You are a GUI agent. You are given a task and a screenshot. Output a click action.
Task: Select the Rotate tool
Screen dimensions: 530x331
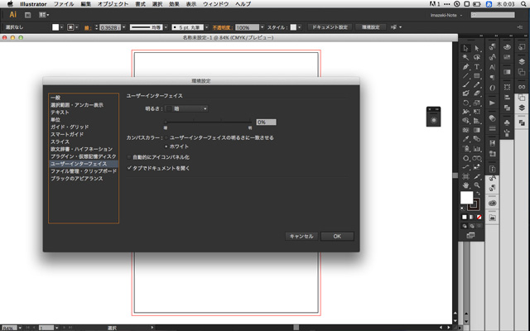(465, 103)
